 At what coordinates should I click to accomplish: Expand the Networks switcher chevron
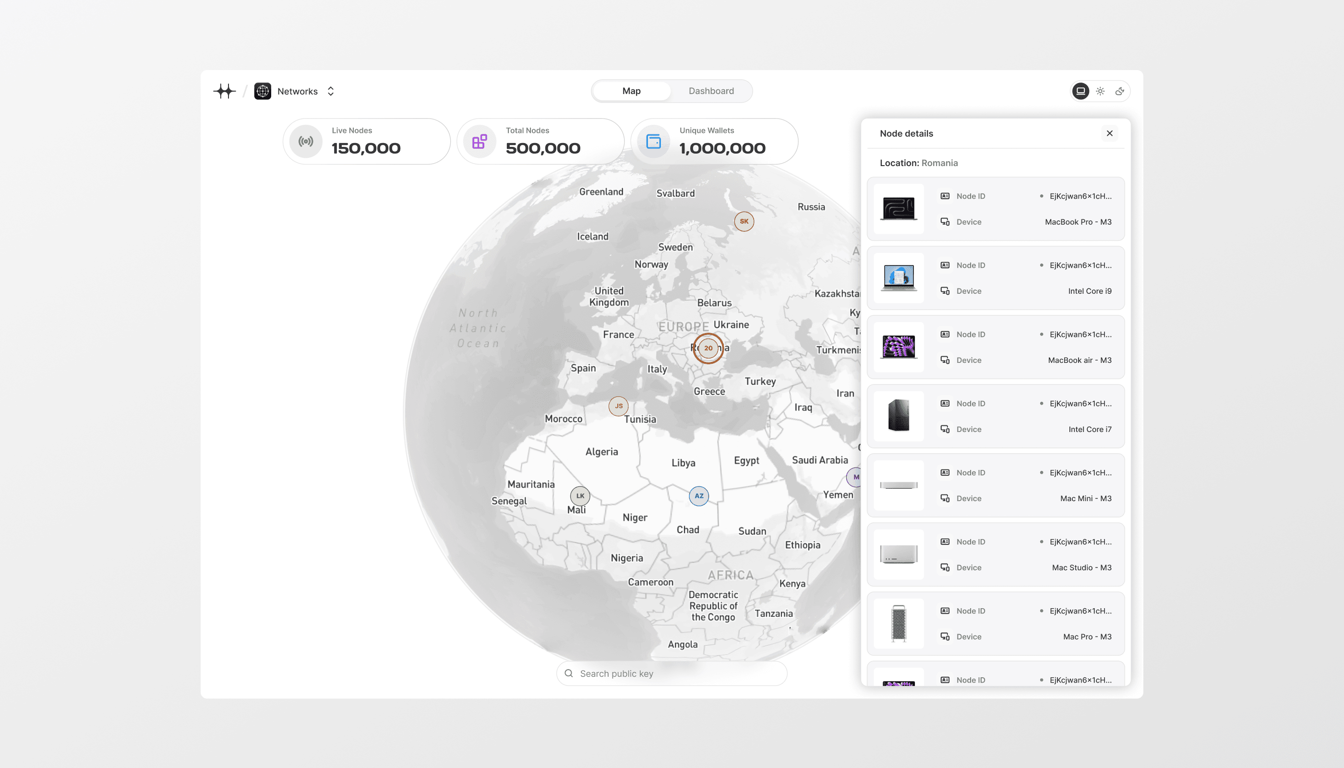[x=331, y=91]
